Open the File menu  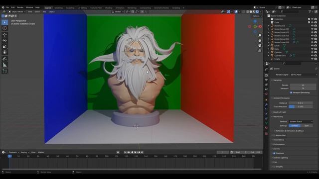click(7, 7)
